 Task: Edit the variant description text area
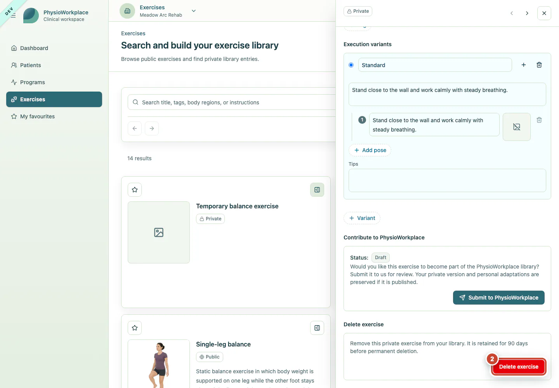pos(447,94)
